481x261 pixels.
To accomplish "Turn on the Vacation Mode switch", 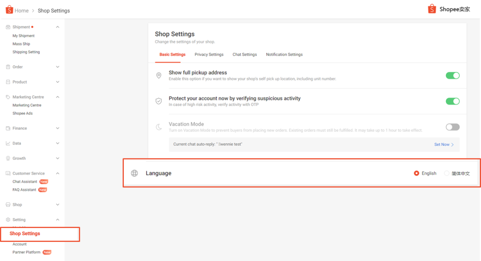I will point(452,127).
